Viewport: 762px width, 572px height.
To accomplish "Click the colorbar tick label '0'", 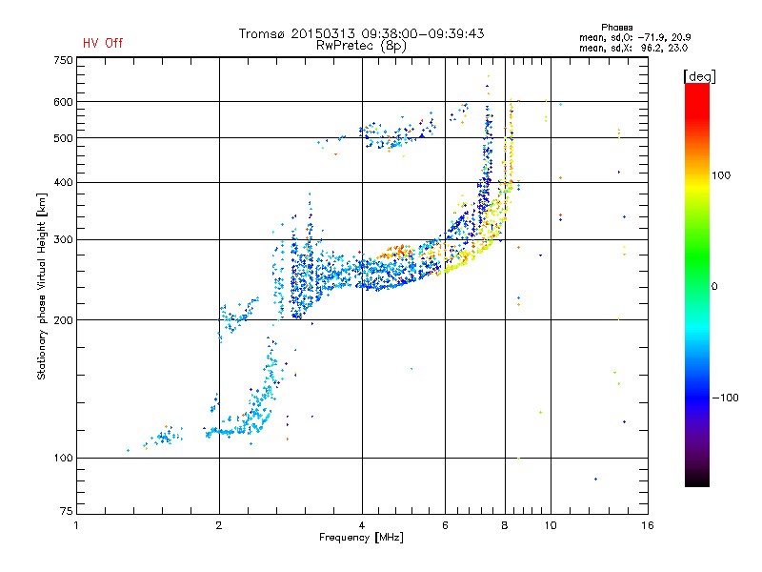I will pos(714,287).
